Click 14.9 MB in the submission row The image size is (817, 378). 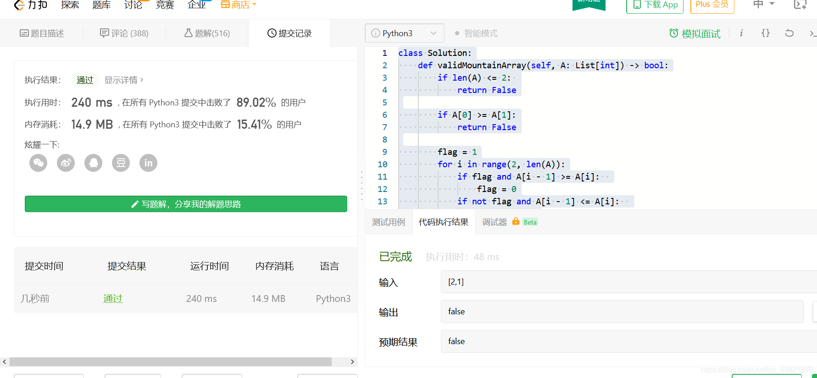tap(268, 299)
